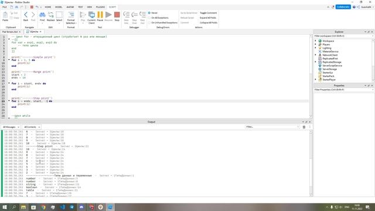Image resolution: width=375 pixels, height=211 pixels.
Task: Click the help question mark icon
Action: 354,7
